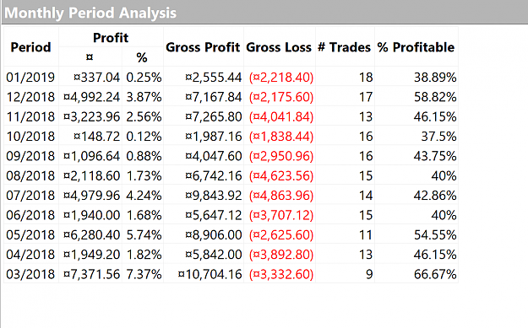The width and height of the screenshot is (528, 328).
Task: Select the Period column header
Action: (31, 47)
